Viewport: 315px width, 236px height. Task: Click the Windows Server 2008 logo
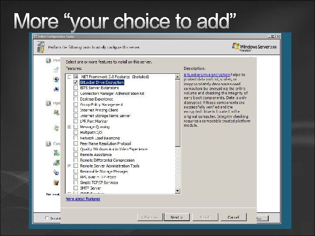pos(254,47)
